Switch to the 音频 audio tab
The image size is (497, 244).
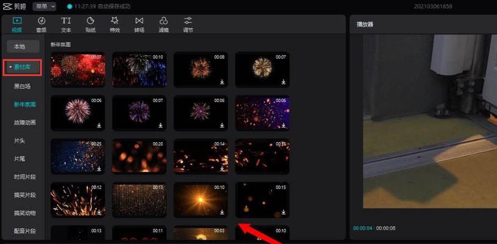(41, 25)
